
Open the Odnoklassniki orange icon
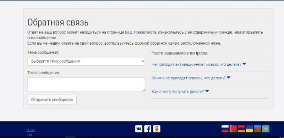click(157, 129)
